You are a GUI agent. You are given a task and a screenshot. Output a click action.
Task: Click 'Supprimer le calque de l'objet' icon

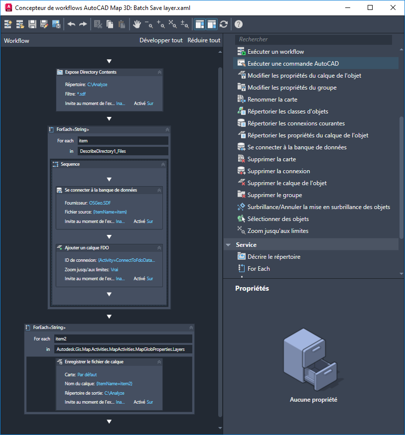pyautogui.click(x=241, y=183)
